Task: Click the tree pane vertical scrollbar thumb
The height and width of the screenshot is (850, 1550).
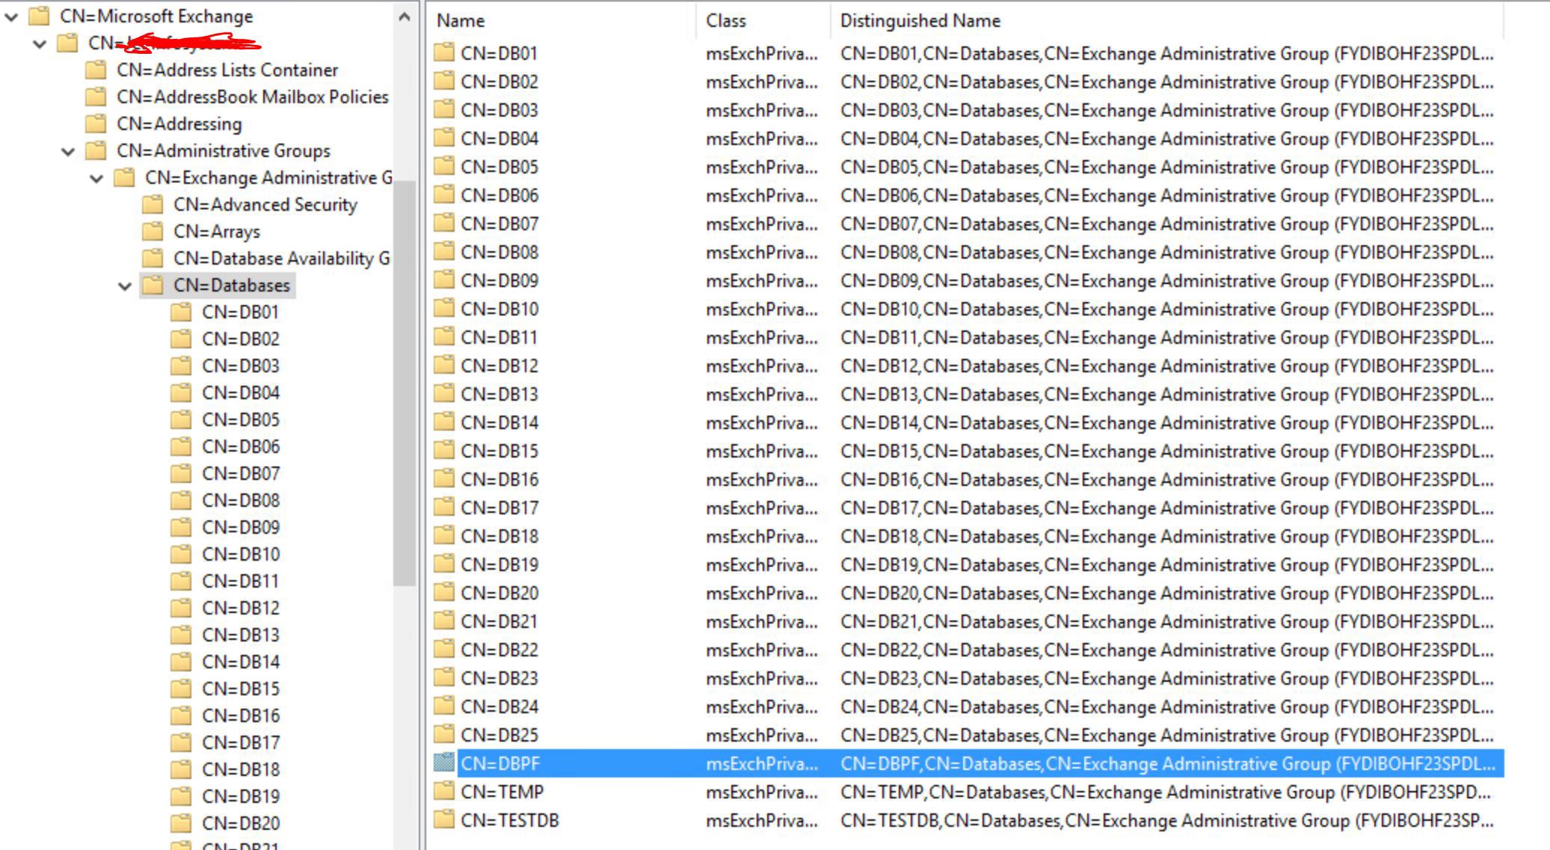Action: pos(405,383)
